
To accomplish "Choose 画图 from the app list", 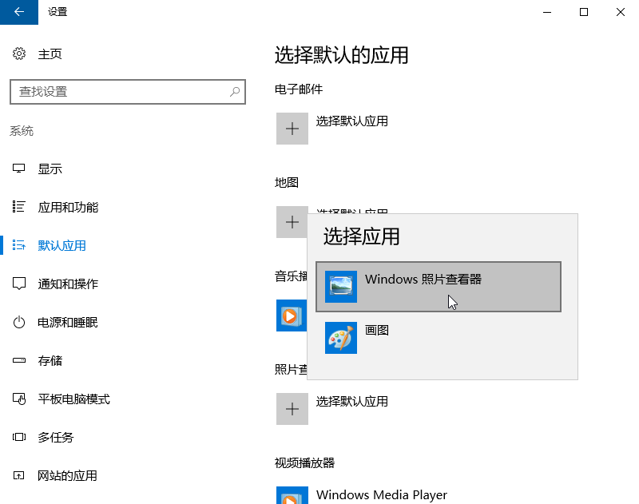I will 376,330.
